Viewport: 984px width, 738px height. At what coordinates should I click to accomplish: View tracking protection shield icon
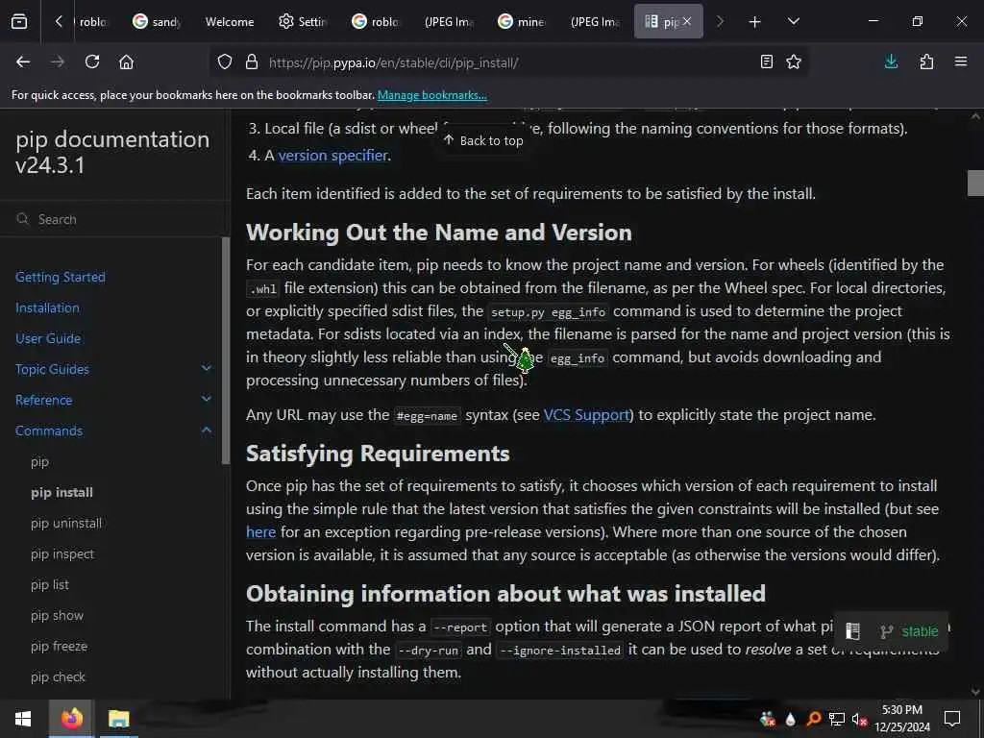[x=225, y=61]
